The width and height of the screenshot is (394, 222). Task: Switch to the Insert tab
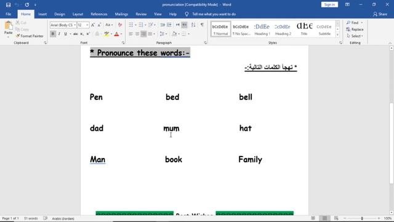click(x=42, y=14)
